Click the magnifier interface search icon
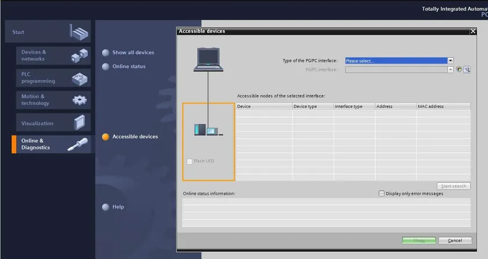The height and width of the screenshot is (259, 488). click(467, 70)
